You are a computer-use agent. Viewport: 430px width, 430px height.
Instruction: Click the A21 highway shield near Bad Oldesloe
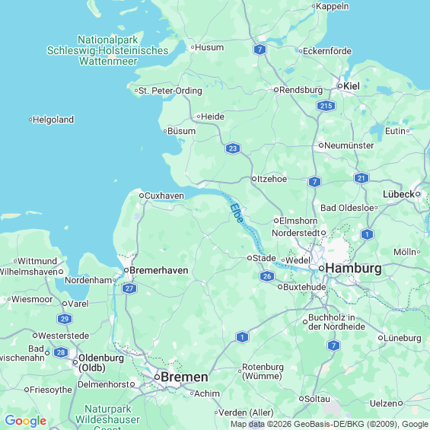pos(362,178)
